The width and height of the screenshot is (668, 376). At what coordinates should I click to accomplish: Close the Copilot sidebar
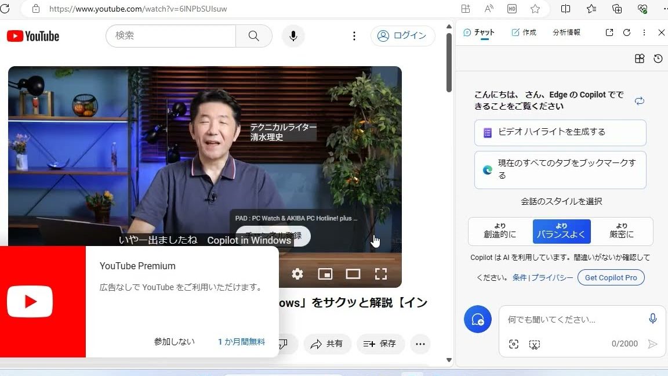tap(661, 32)
